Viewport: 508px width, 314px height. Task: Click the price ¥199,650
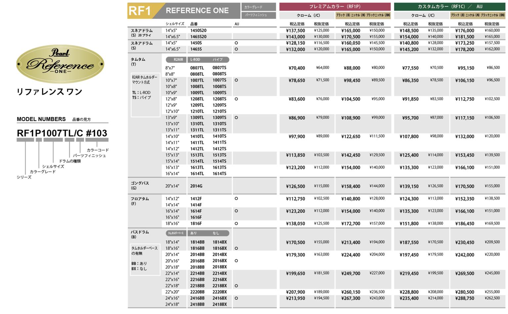[295, 274]
